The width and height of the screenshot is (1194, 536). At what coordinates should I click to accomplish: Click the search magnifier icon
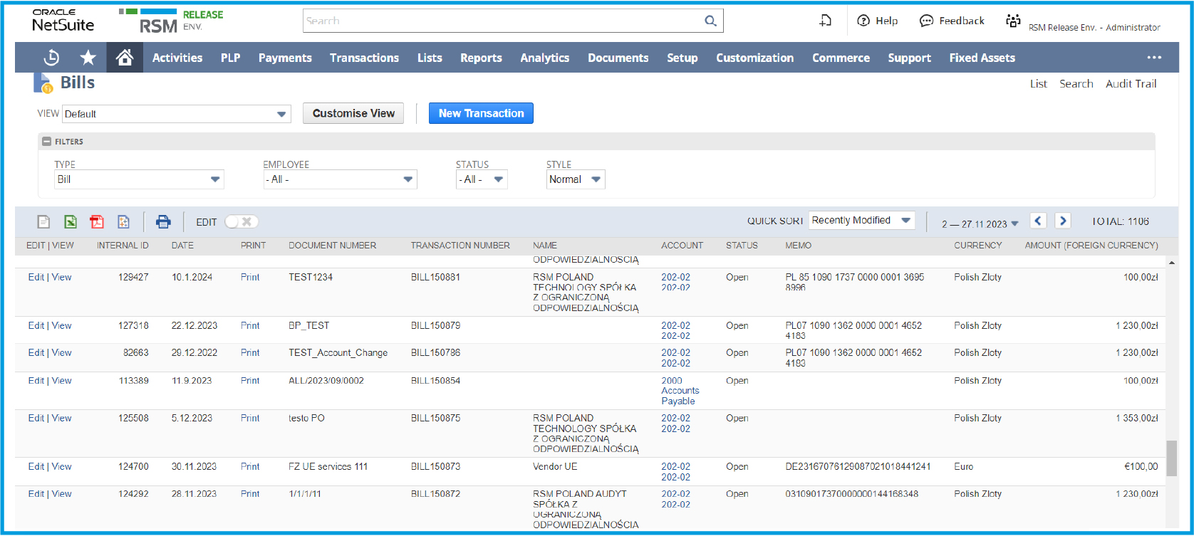(x=710, y=21)
